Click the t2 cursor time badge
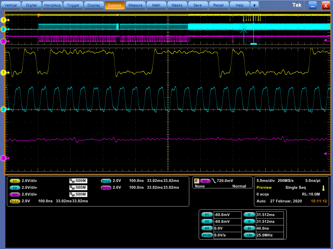333x249 pixels. (x=249, y=221)
